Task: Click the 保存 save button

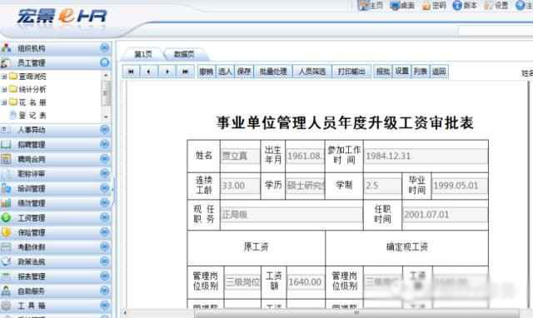Action: pyautogui.click(x=244, y=72)
